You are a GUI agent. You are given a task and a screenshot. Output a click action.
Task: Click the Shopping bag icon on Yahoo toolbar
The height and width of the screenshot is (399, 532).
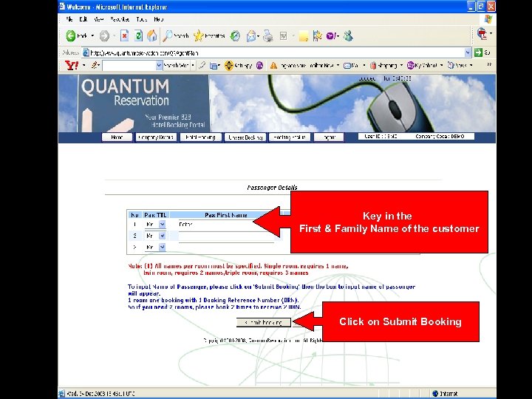[373, 65]
